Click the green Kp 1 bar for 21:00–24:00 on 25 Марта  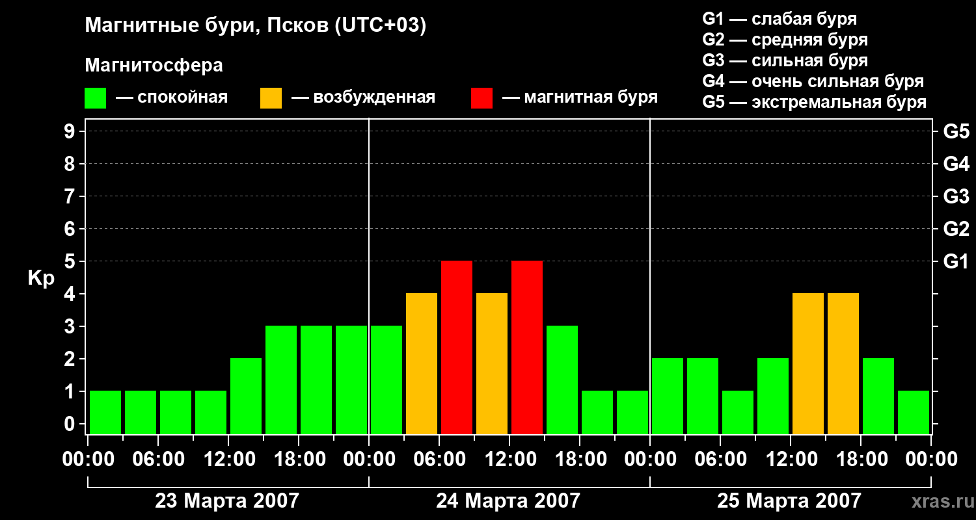914,412
